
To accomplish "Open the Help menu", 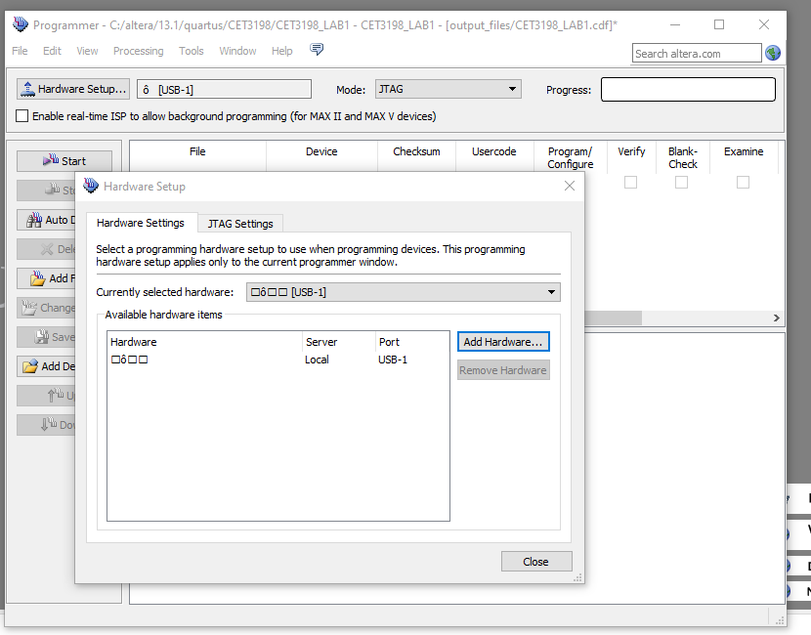I will point(281,51).
